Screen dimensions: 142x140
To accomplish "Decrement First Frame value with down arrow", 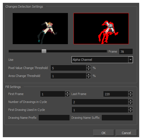I will [67, 95].
